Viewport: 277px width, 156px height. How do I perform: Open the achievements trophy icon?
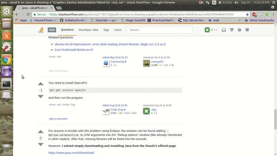point(232,30)
